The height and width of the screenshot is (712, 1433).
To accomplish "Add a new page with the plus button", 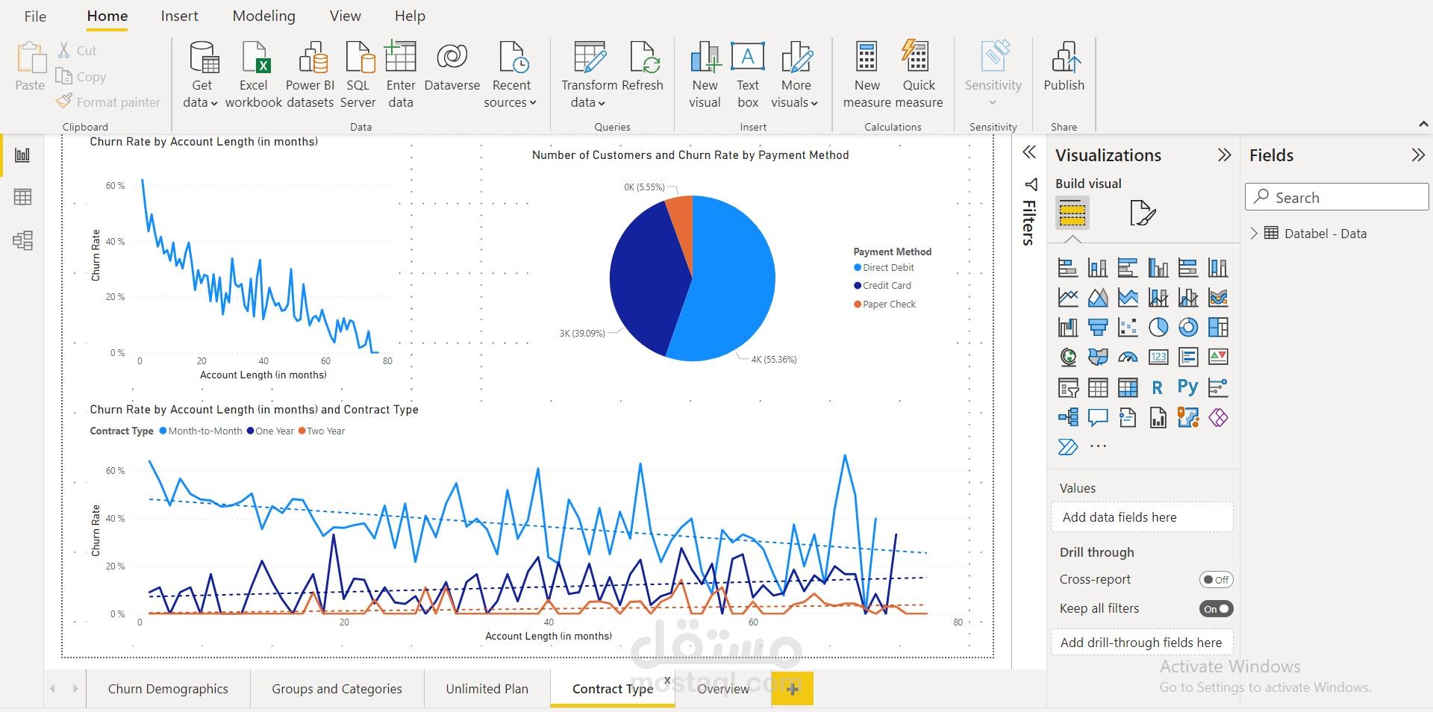I will [793, 689].
